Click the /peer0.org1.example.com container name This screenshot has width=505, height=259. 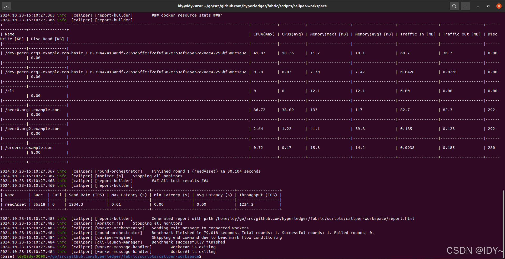tap(32, 110)
